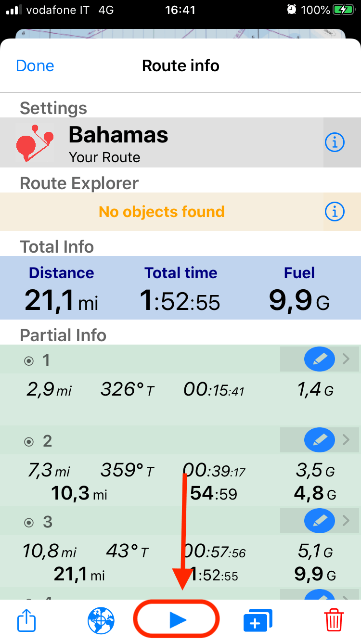Tap the Total time value
Viewport: 361px width, 642px height.
(180, 301)
